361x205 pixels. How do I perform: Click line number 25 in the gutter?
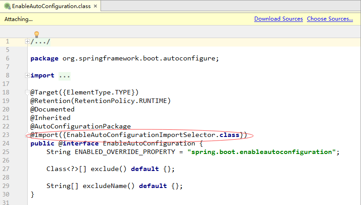6,152
